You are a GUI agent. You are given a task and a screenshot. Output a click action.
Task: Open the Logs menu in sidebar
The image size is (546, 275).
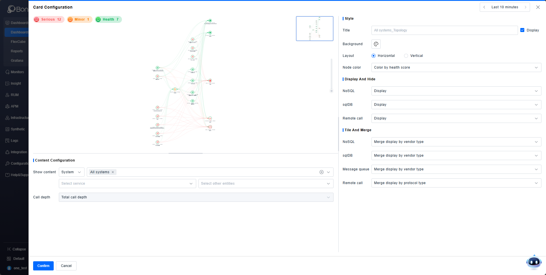tap(14, 141)
